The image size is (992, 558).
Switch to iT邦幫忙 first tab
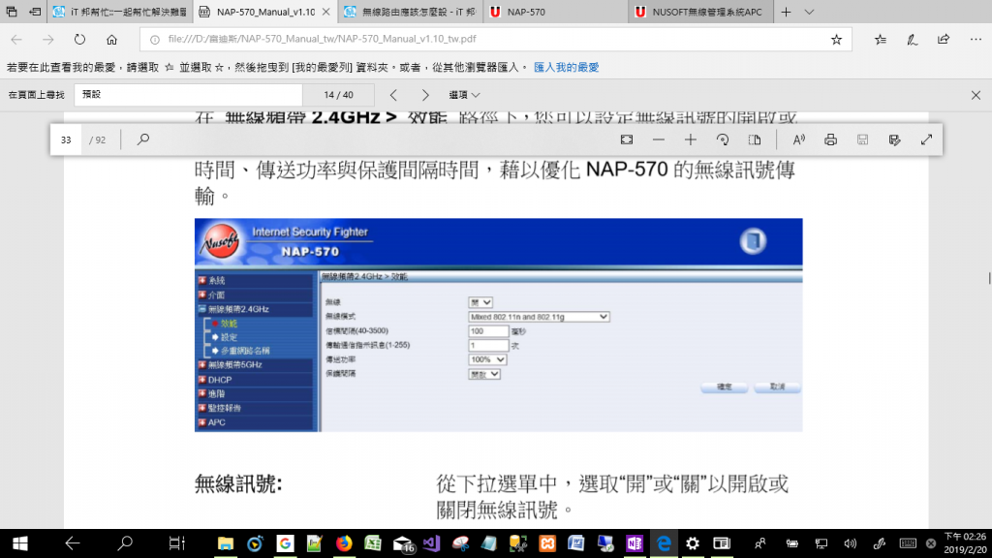pyautogui.click(x=119, y=12)
